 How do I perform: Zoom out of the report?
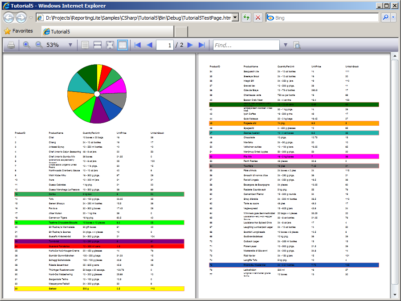[39, 45]
